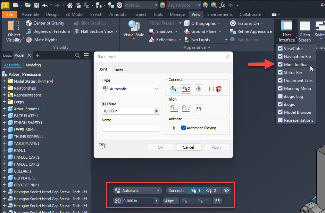325x213 pixels.
Task: Select LEVER ARM:1 in model tree
Action: [25, 130]
